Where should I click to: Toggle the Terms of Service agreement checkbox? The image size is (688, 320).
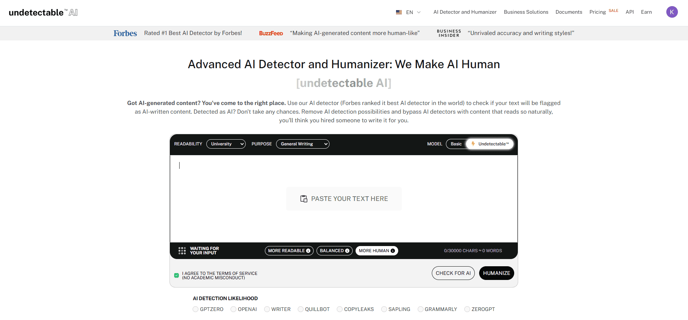[x=176, y=276]
